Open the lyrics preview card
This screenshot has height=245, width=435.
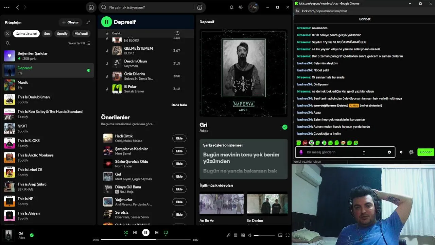243,159
